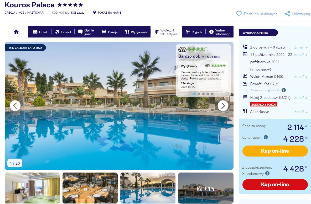Open the restaurant photo thumbnail
Image resolution: width=311 pixels, height=204 pixels.
click(x=90, y=188)
